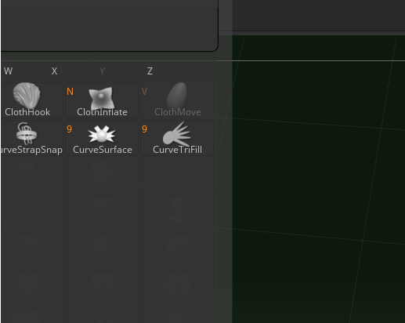Click the dark green canvas grid area

(x=319, y=179)
